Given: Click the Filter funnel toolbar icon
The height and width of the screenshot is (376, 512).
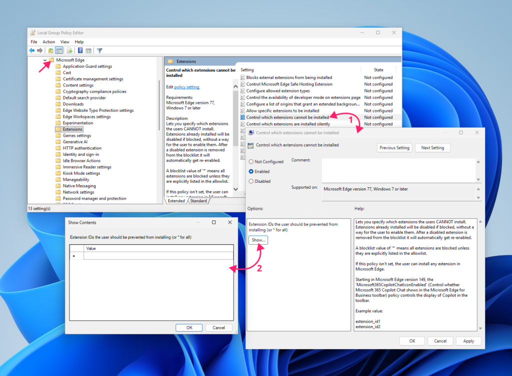Looking at the screenshot, I should 99,50.
